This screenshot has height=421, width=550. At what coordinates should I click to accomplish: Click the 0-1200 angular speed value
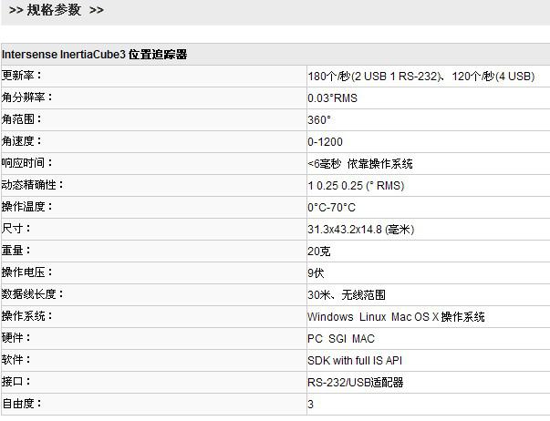point(324,142)
